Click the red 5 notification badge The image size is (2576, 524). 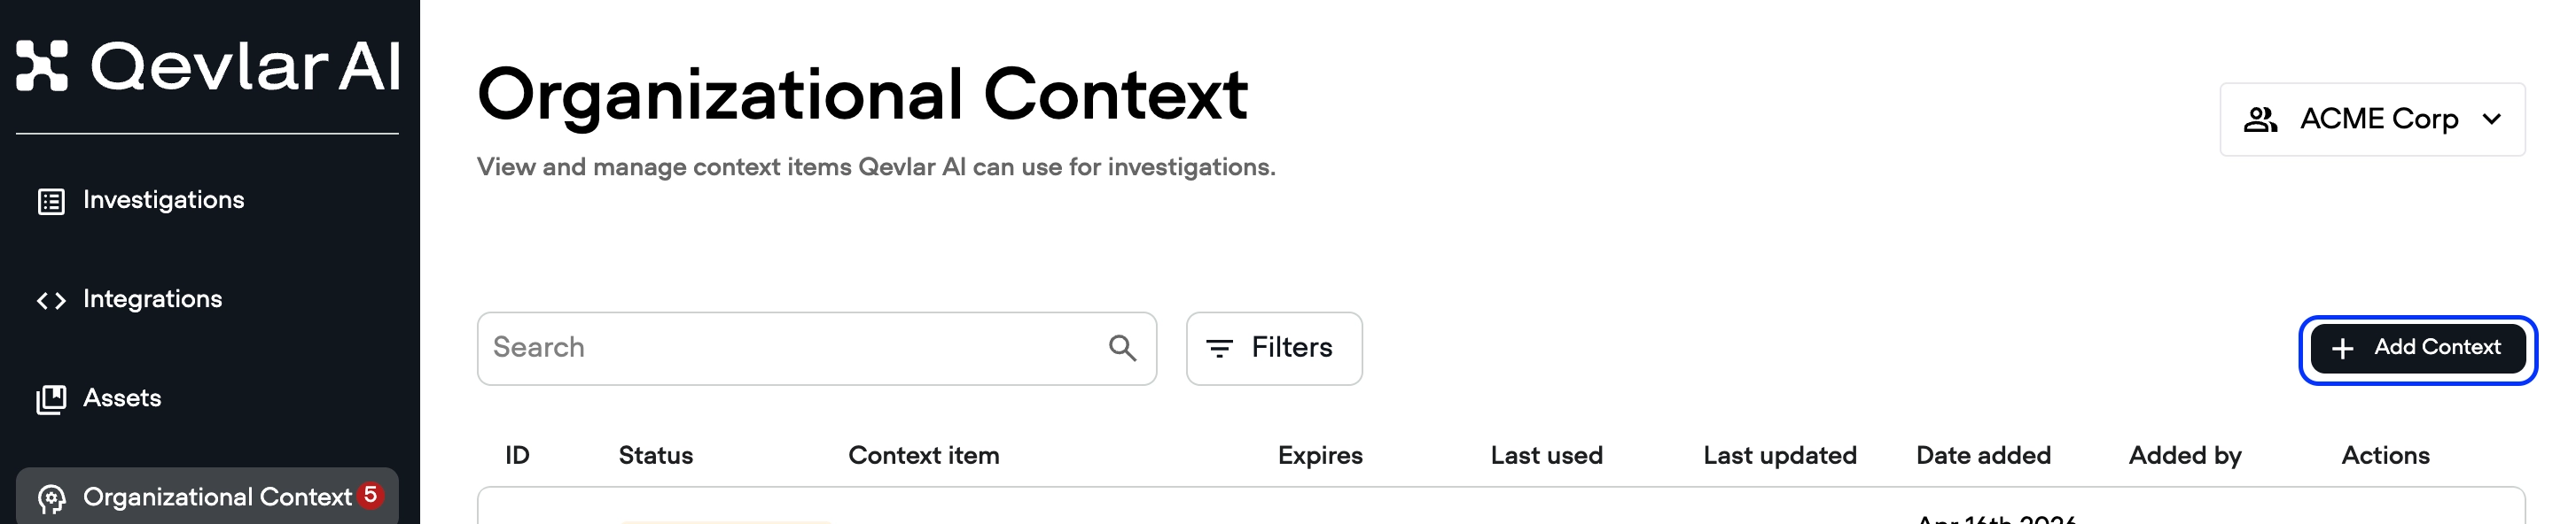point(370,495)
